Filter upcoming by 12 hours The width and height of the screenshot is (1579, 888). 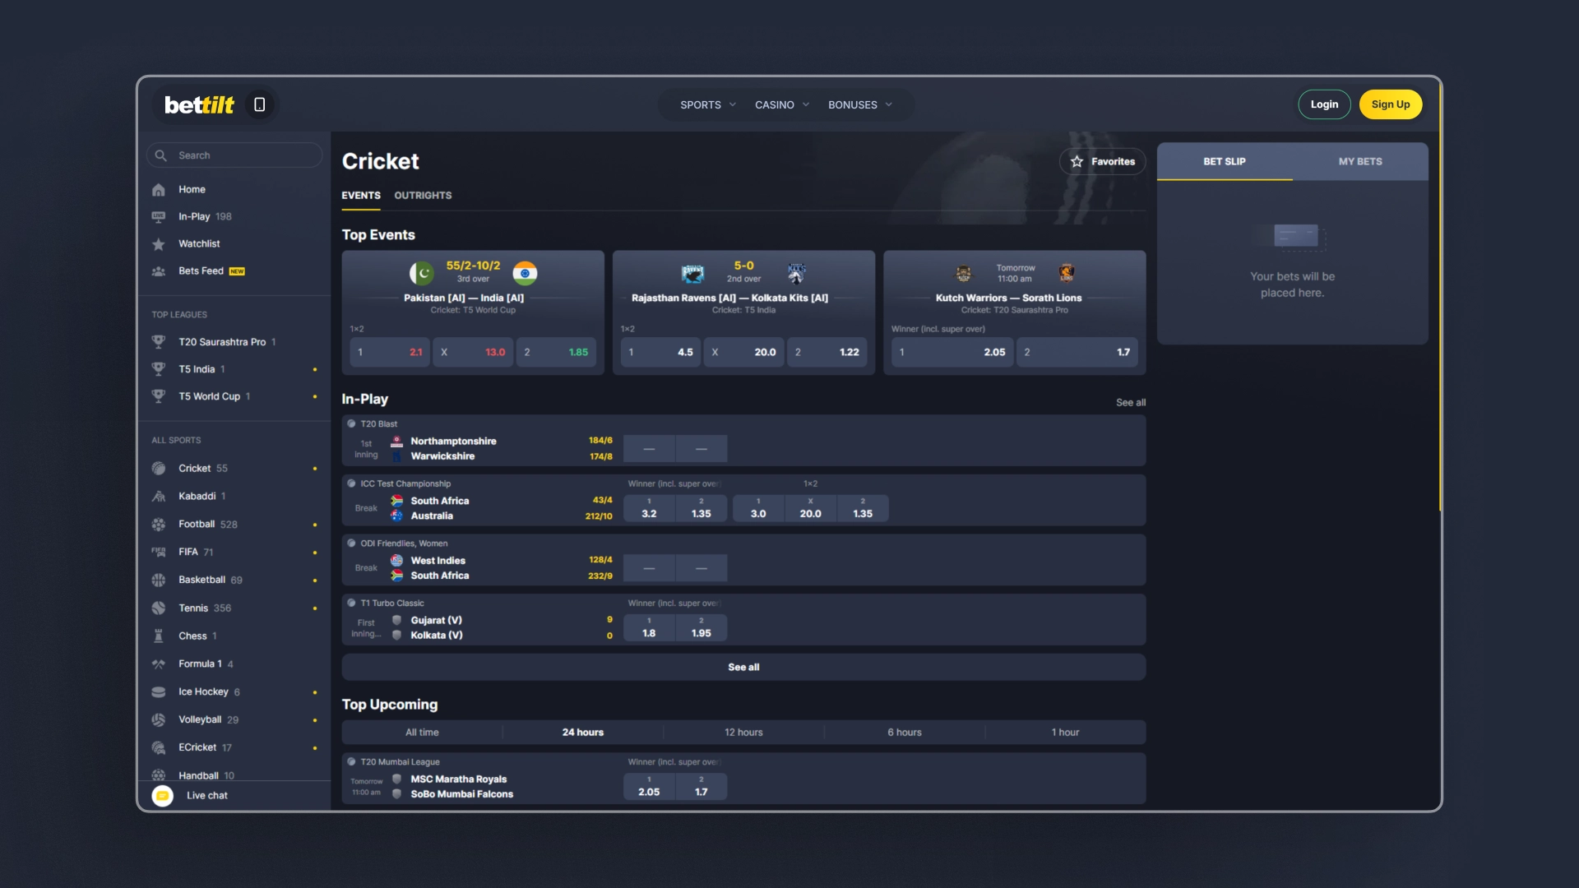(743, 733)
